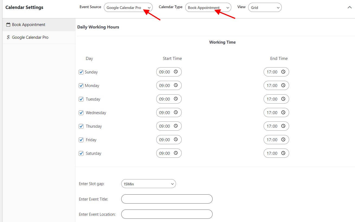355x222 pixels.
Task: Collapse the Calendar Settings panel
Action: (350, 8)
